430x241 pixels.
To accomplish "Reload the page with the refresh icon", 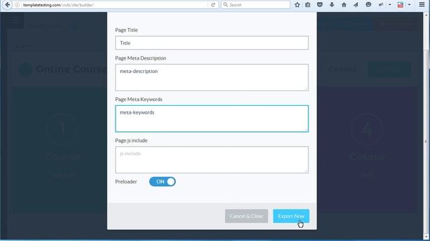I will click(x=213, y=5).
